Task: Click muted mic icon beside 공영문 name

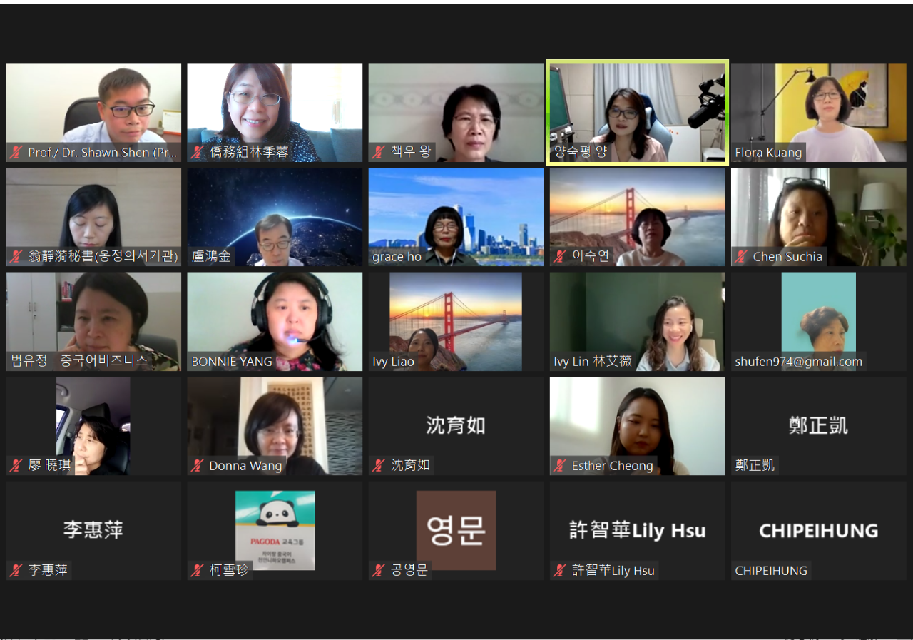Action: click(379, 571)
